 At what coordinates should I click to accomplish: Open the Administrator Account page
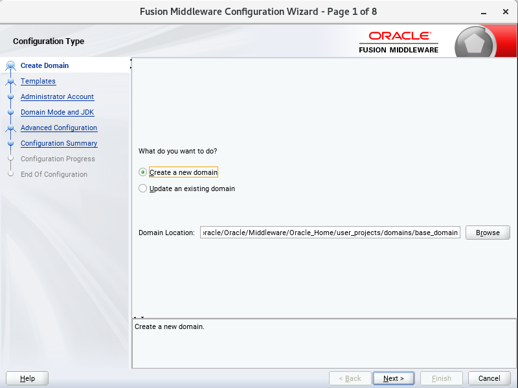tap(57, 97)
